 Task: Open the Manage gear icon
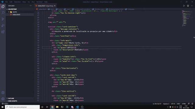click(3, 99)
